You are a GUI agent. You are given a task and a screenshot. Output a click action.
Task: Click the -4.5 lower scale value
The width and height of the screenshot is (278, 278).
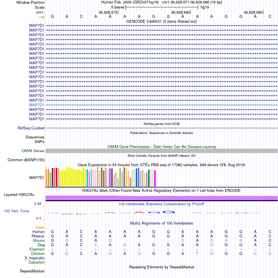pos(38,218)
